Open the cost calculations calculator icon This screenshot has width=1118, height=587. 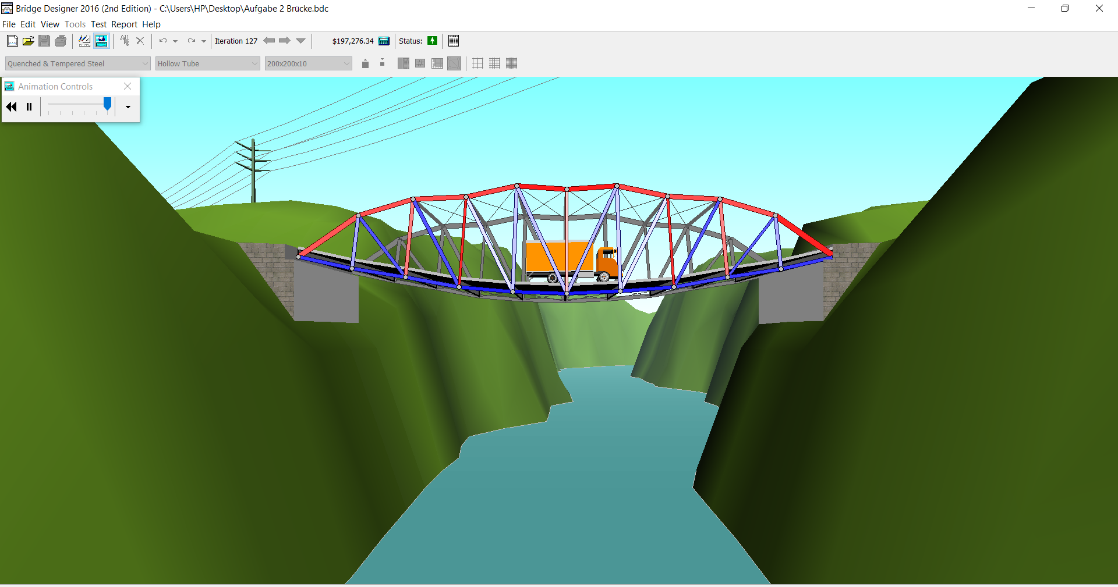pos(384,41)
